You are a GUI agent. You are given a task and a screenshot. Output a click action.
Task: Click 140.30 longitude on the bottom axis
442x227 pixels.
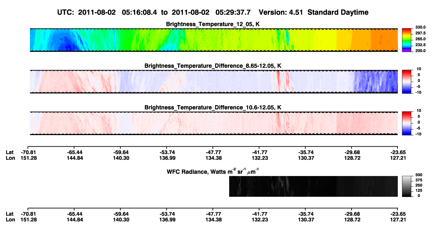click(x=122, y=220)
